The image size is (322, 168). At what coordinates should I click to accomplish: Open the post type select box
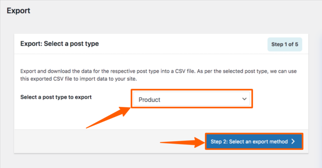click(x=192, y=99)
